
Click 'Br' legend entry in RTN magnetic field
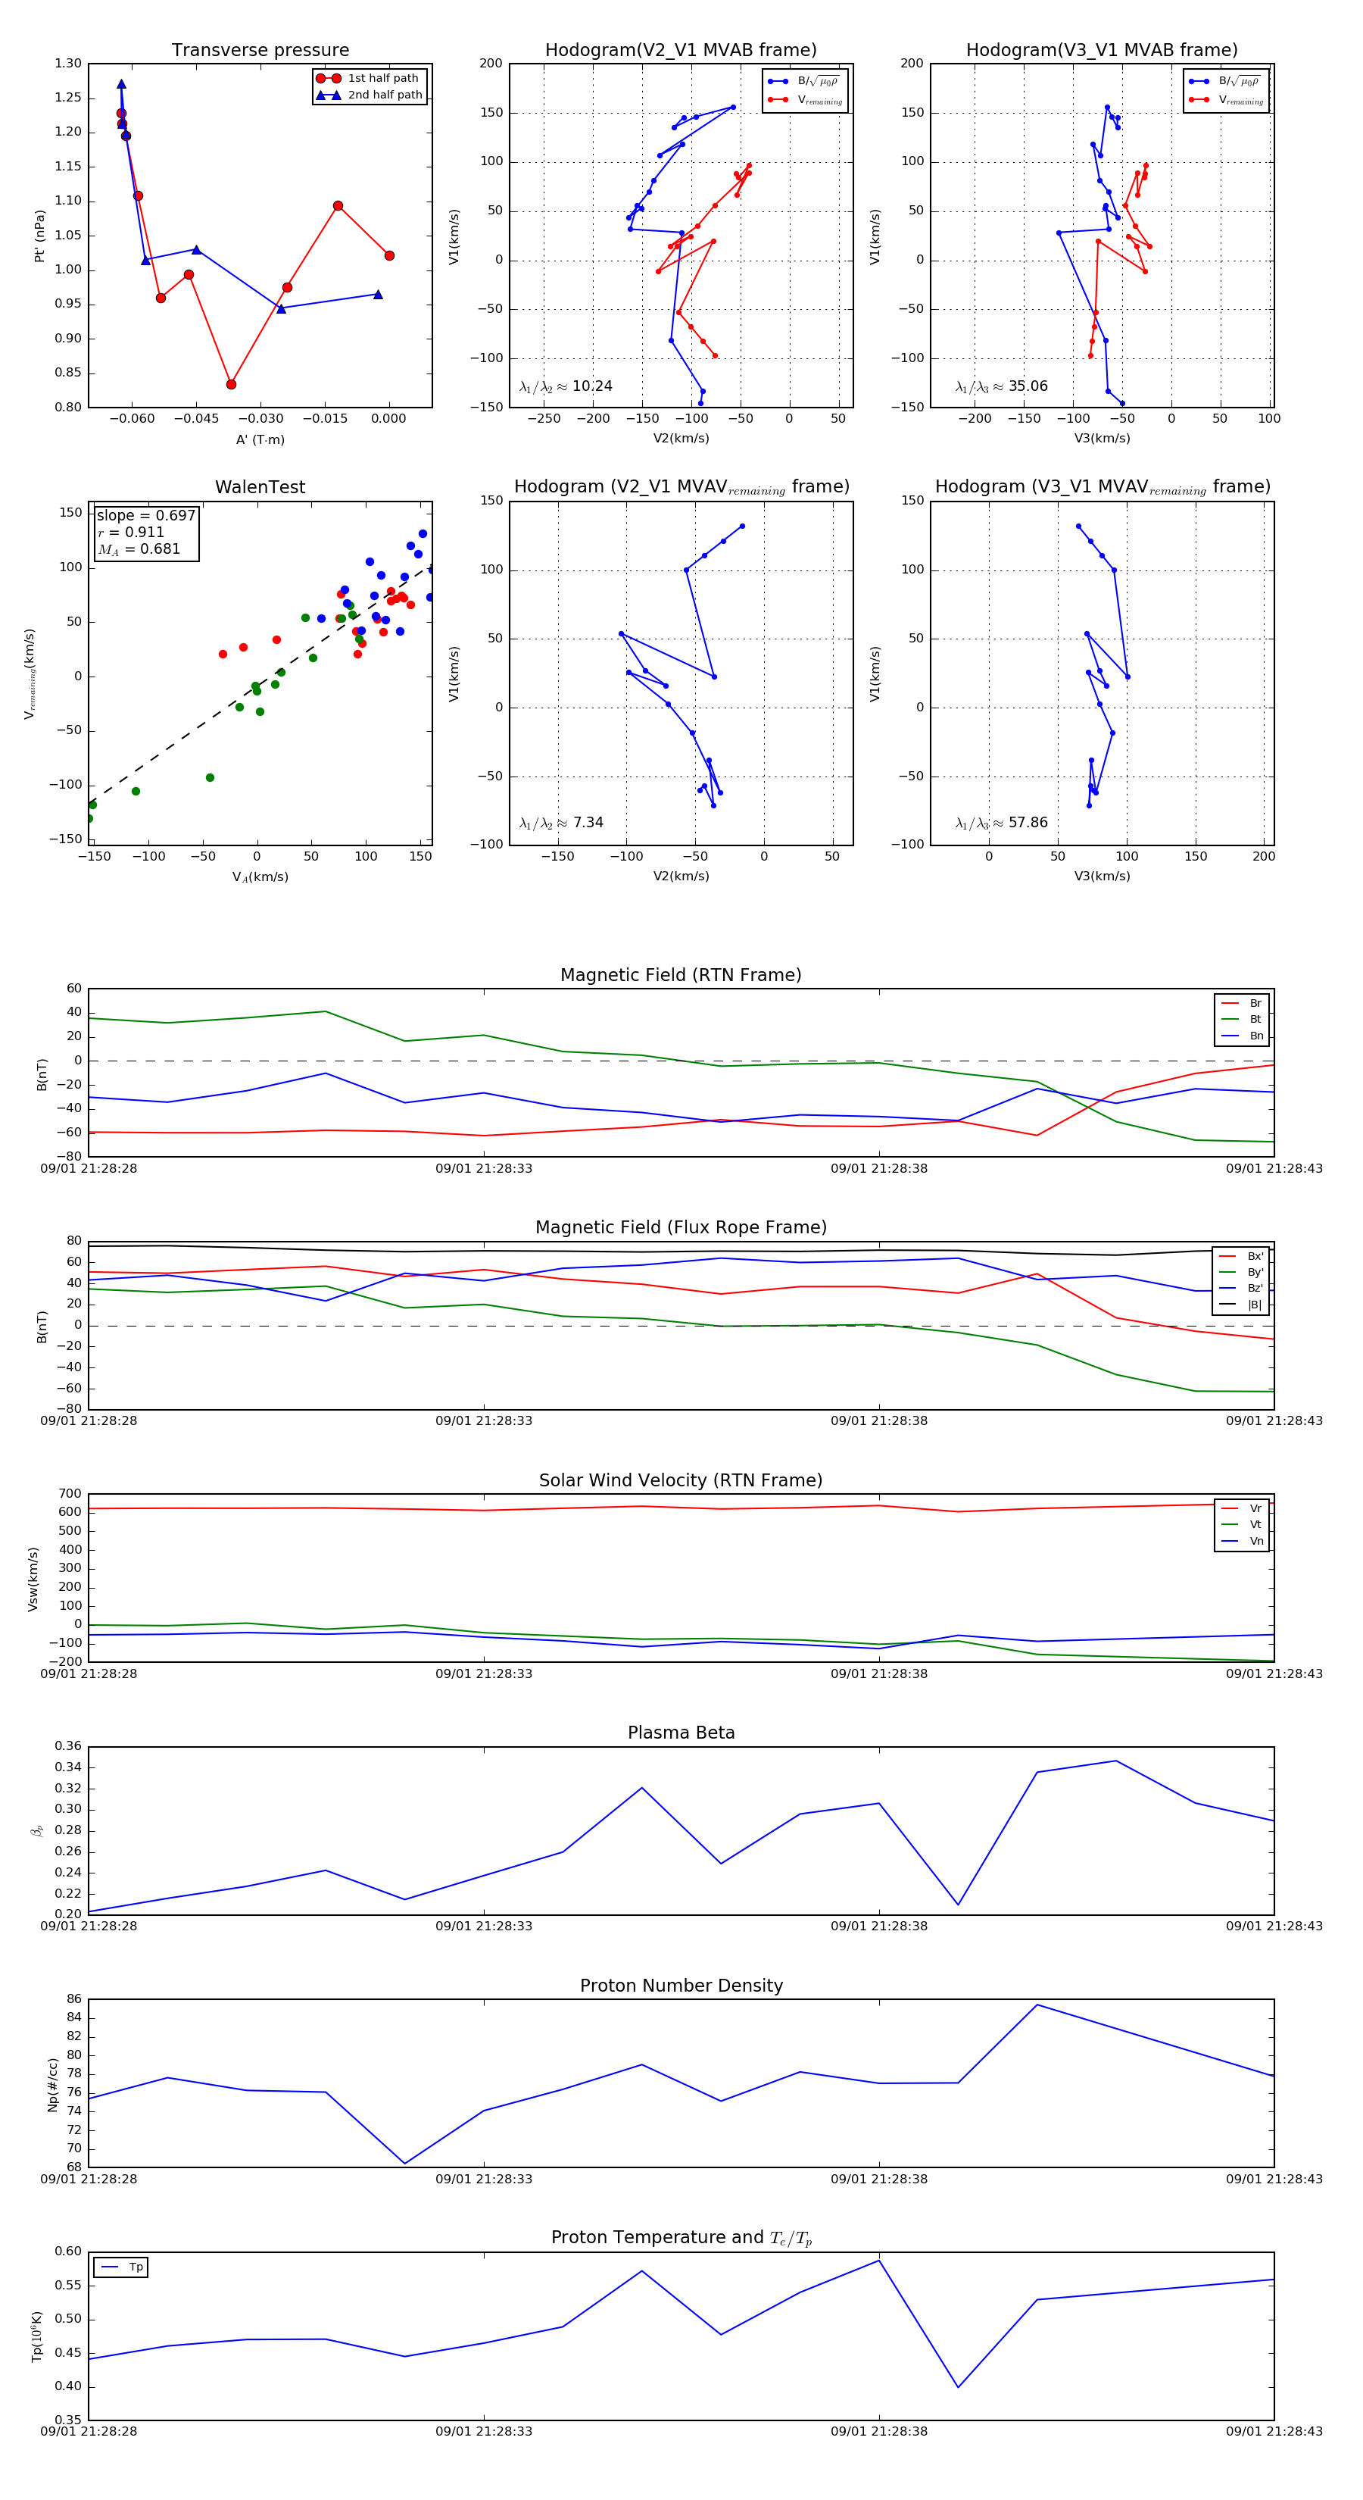1242,1004
